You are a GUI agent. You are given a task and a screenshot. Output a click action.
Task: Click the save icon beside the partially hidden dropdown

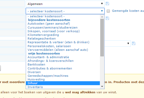coord(133,43)
